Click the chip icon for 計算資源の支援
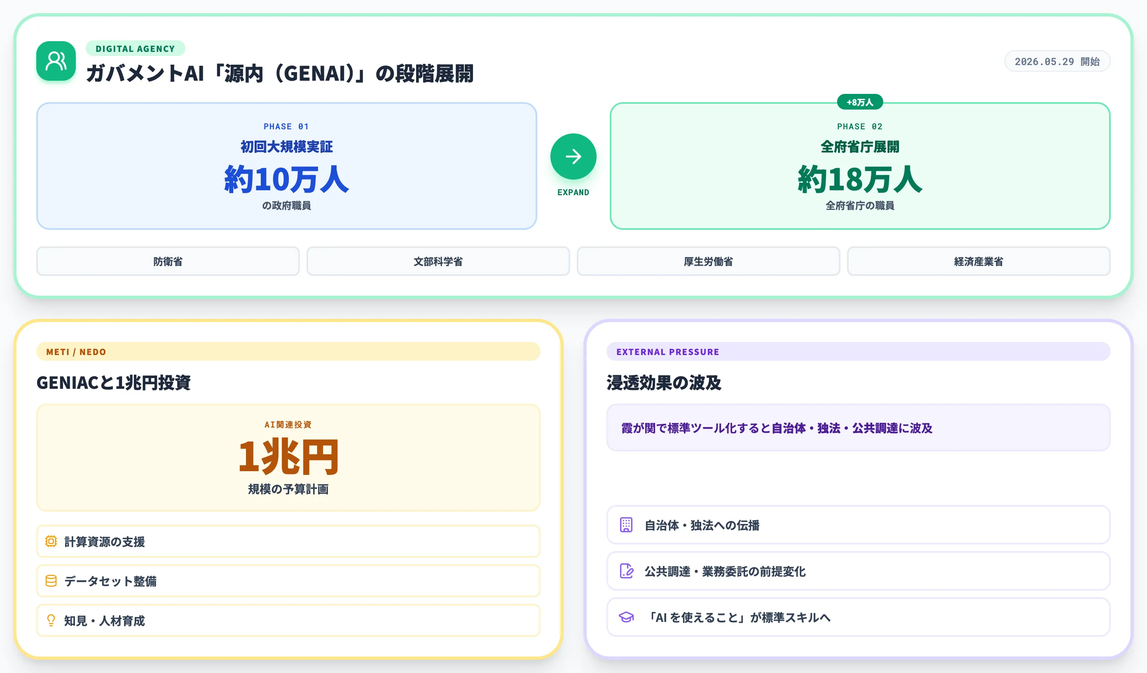The image size is (1147, 673). click(x=51, y=541)
